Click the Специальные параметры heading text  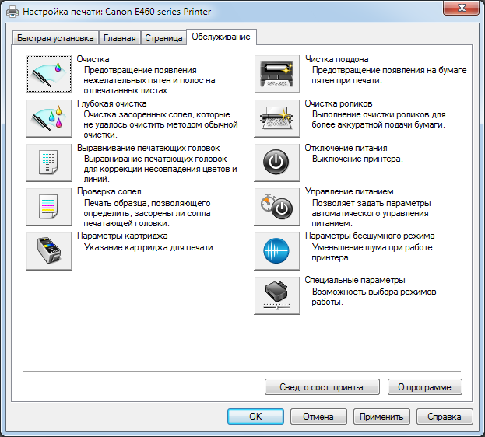[355, 280]
